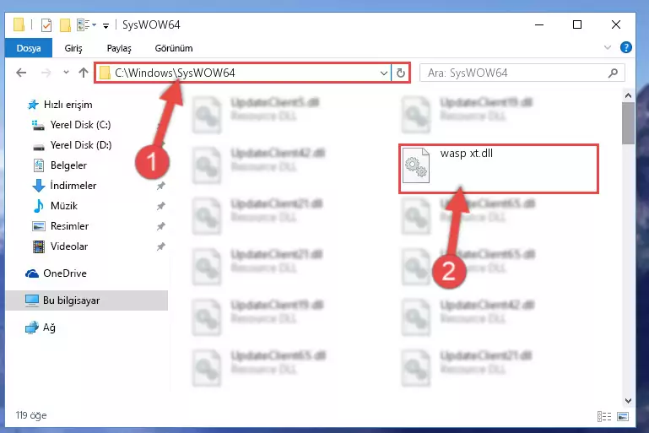Unpin İndirmeler using its pin icon

(160, 186)
